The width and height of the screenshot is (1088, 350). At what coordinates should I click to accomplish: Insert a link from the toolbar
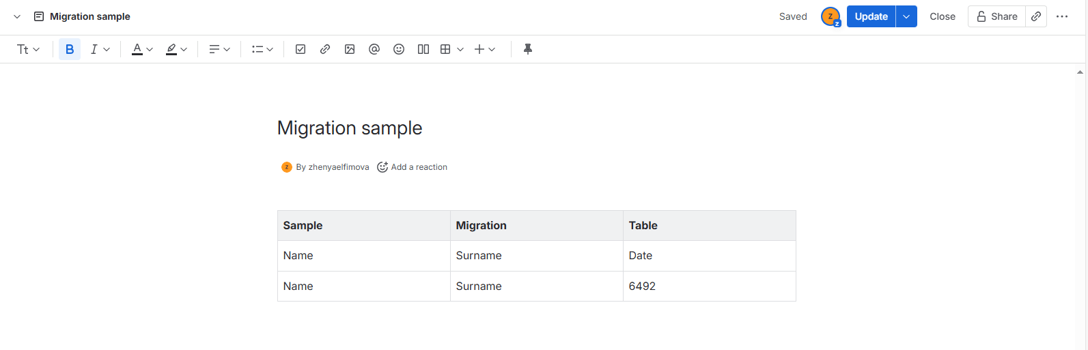point(325,49)
